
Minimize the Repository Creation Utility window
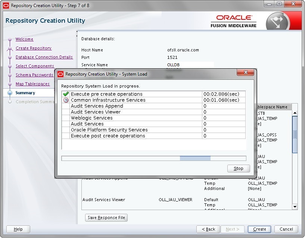[x=269, y=4]
